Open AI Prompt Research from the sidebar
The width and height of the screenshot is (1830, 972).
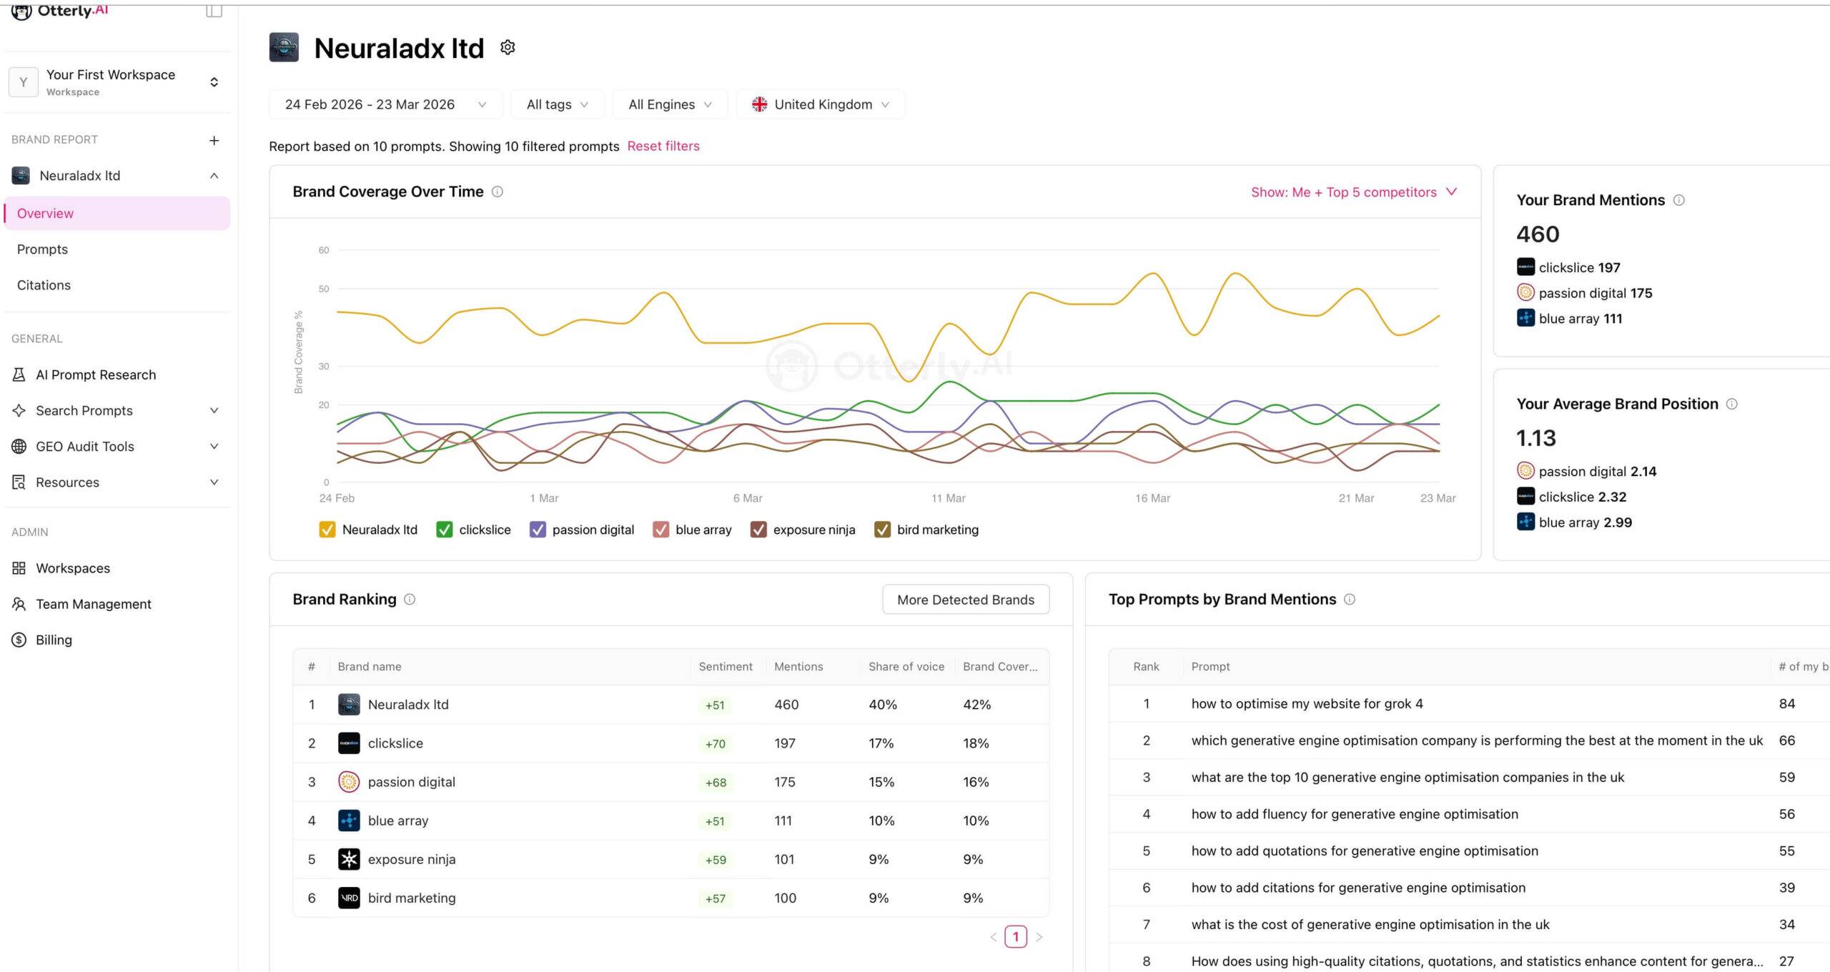tap(95, 375)
